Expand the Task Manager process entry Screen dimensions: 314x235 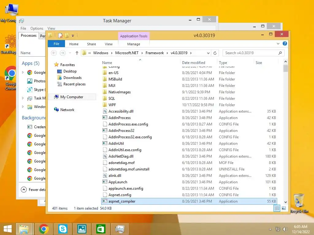point(23,98)
